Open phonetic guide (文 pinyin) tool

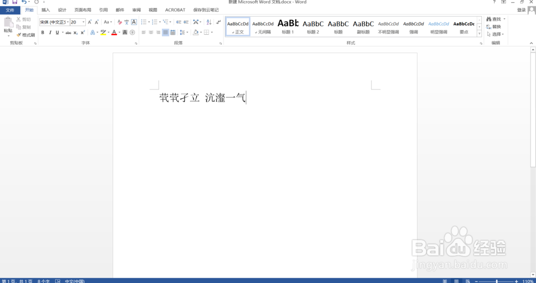(126, 22)
